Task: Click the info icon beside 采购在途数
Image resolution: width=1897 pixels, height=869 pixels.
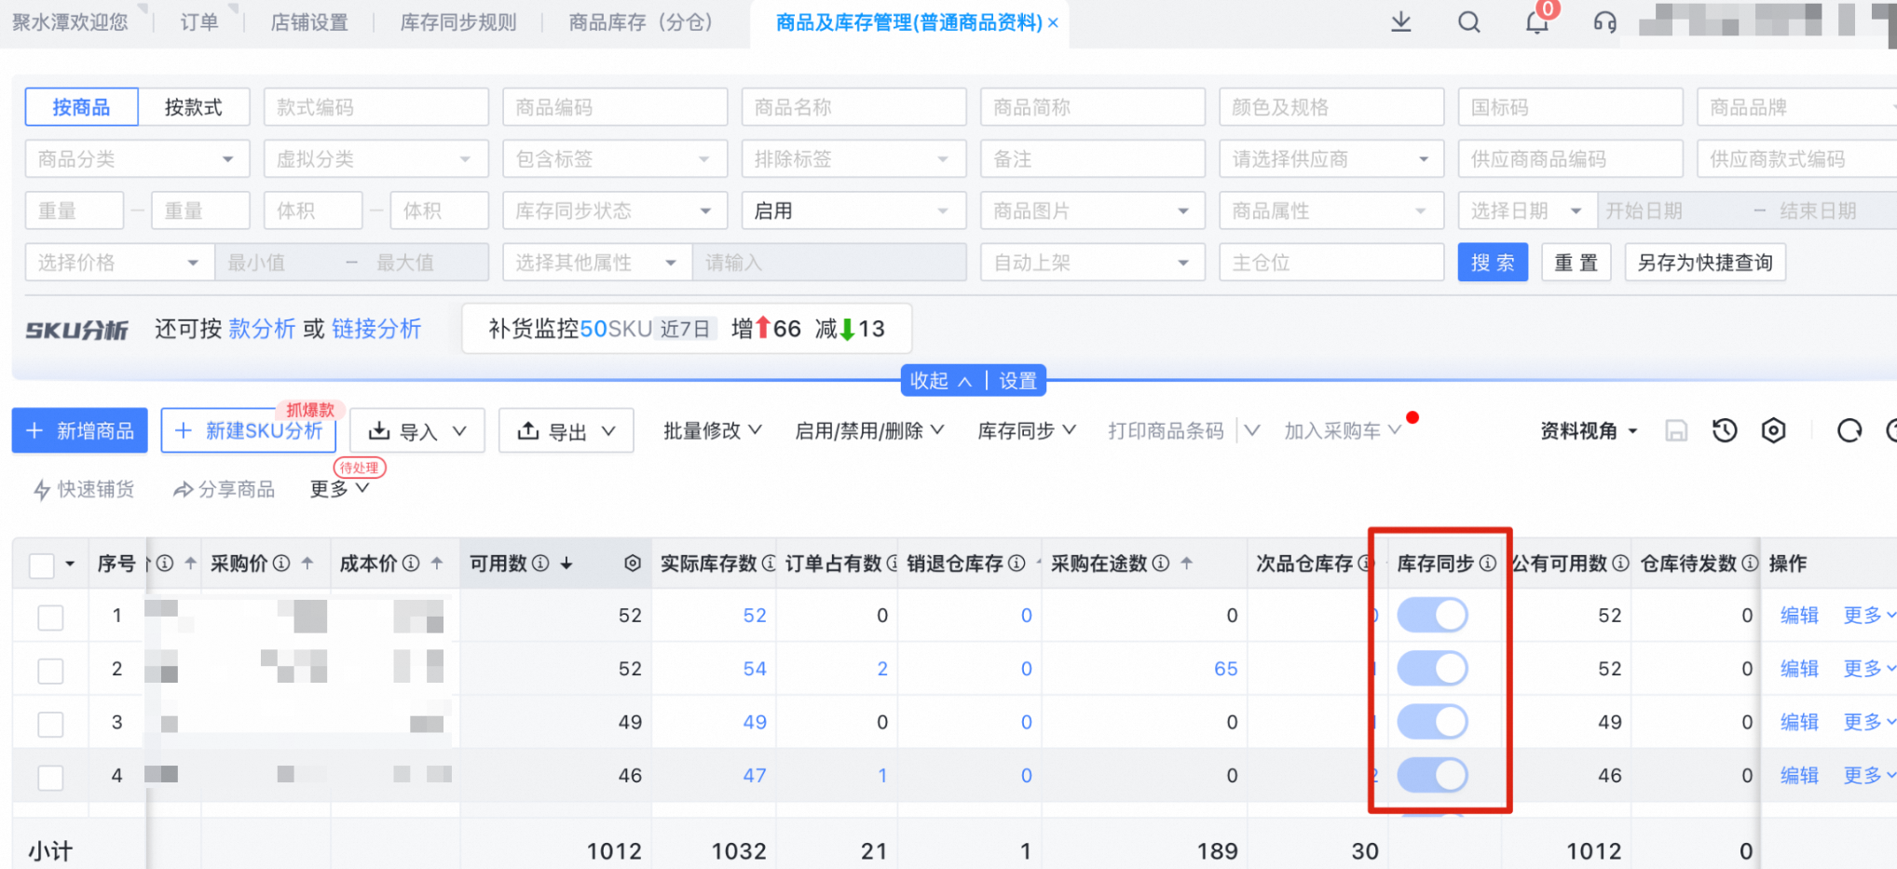Action: pyautogui.click(x=1160, y=563)
